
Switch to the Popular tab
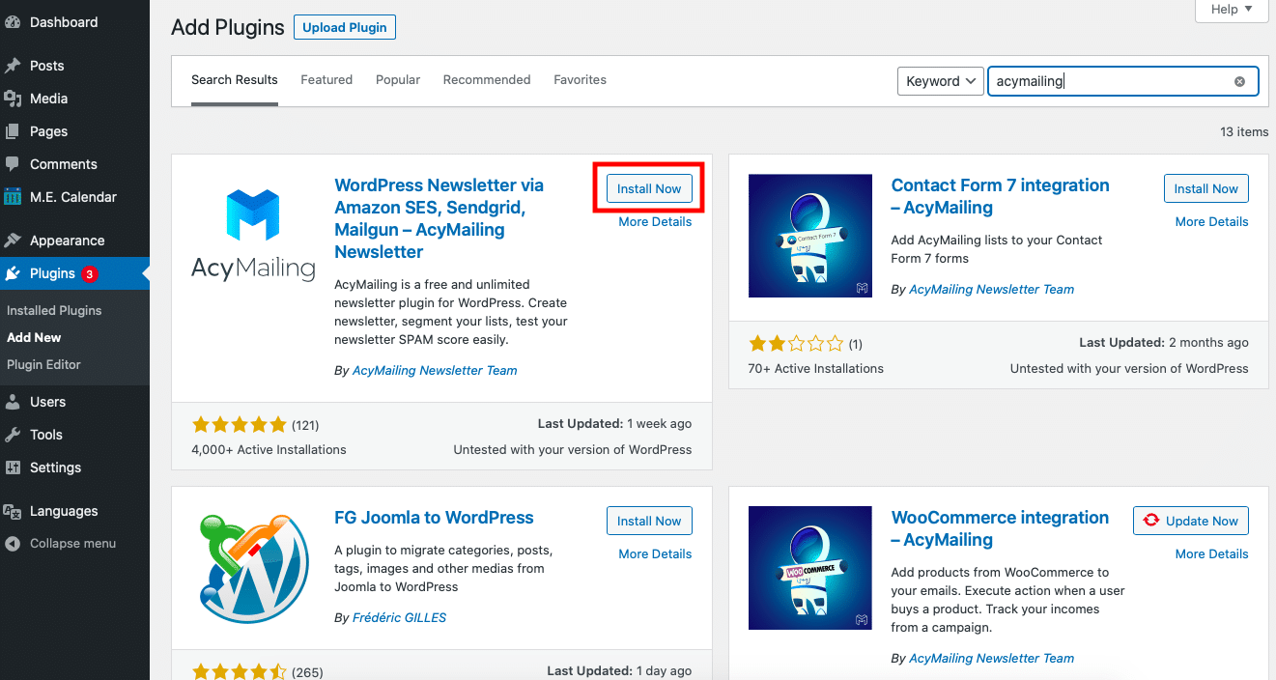(x=398, y=80)
